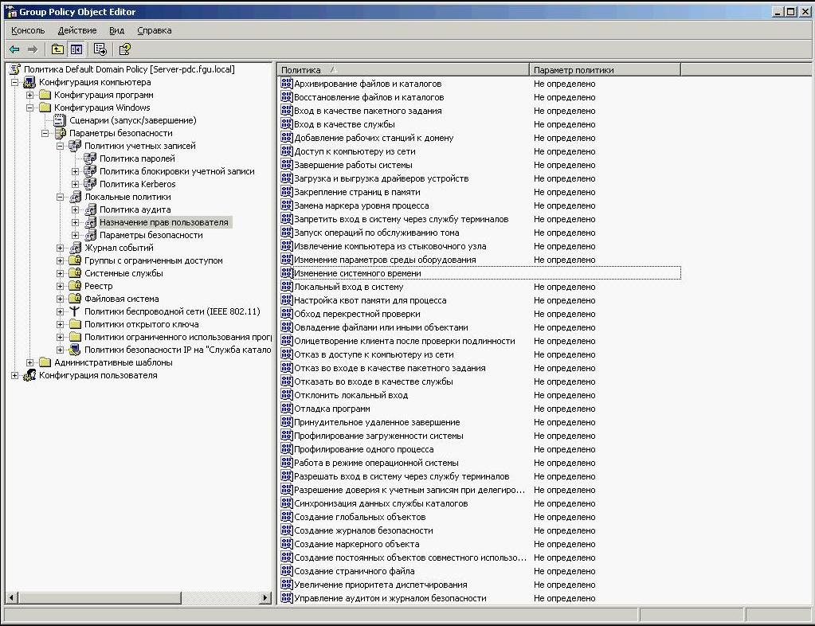Image resolution: width=815 pixels, height=626 pixels.
Task: Open the Справка menu
Action: click(154, 30)
